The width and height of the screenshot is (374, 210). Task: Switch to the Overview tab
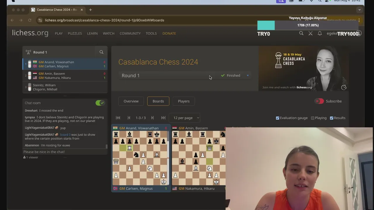[131, 101]
